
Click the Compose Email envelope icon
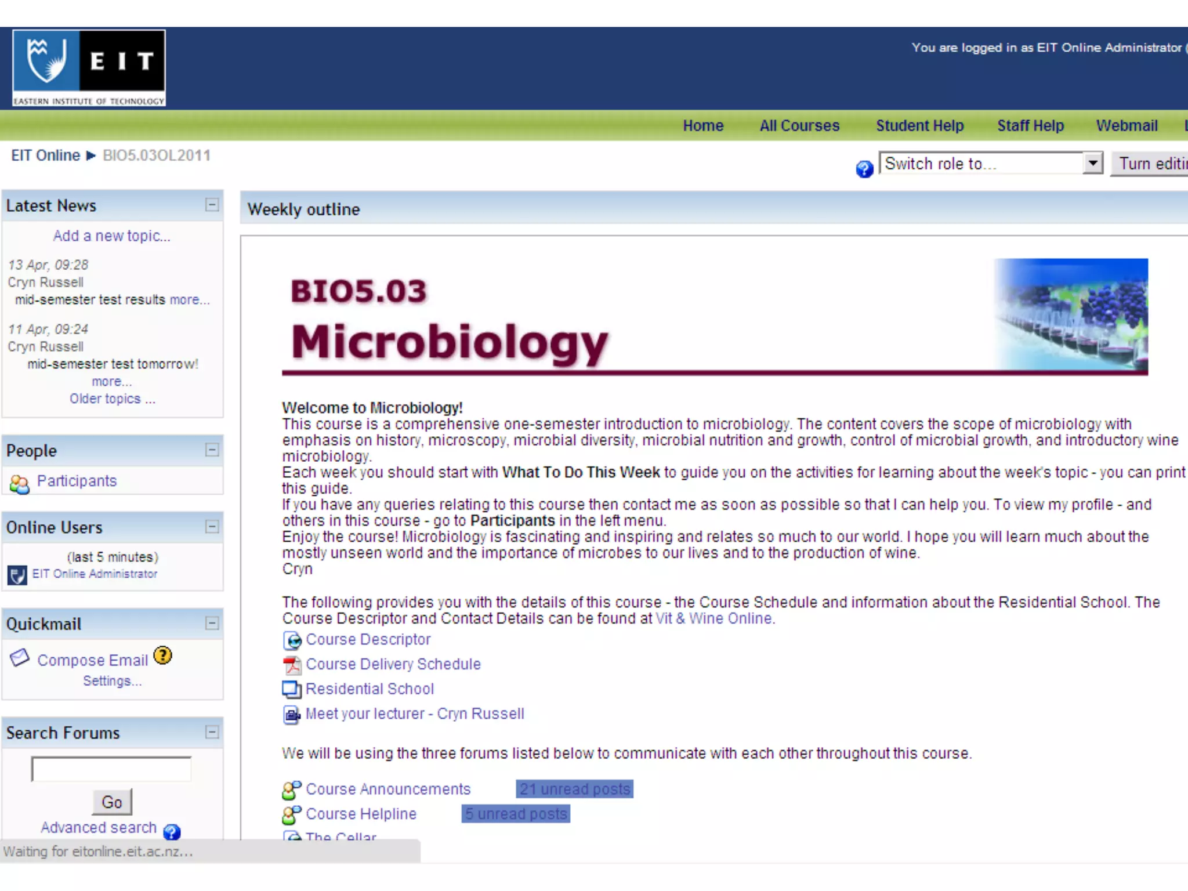pos(20,657)
